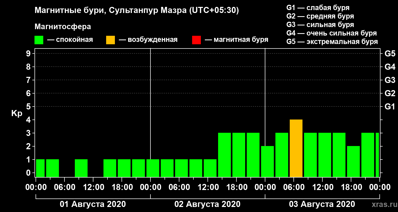
Task: Click the '12:00' time label under 03 Августа
Action: 322,187
